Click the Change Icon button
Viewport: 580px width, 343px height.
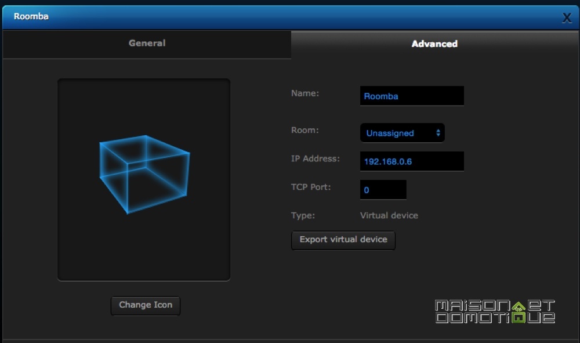146,305
